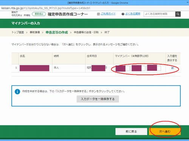Click the 入力データを一時保存する button

[x=98, y=99]
